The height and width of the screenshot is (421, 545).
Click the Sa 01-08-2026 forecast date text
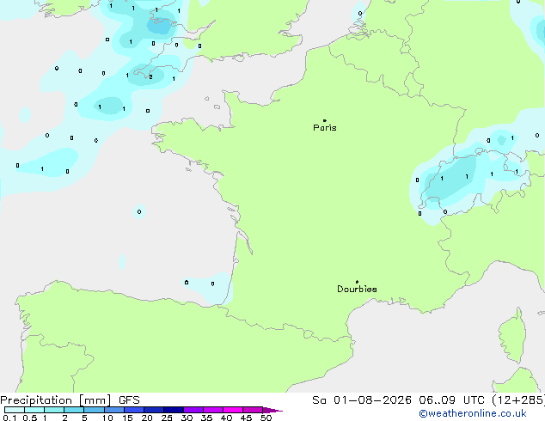362,400
